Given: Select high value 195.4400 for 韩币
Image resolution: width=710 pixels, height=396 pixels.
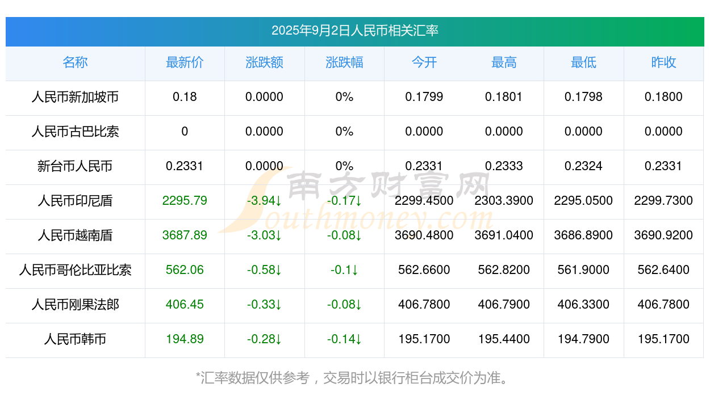Looking at the screenshot, I should point(504,339).
